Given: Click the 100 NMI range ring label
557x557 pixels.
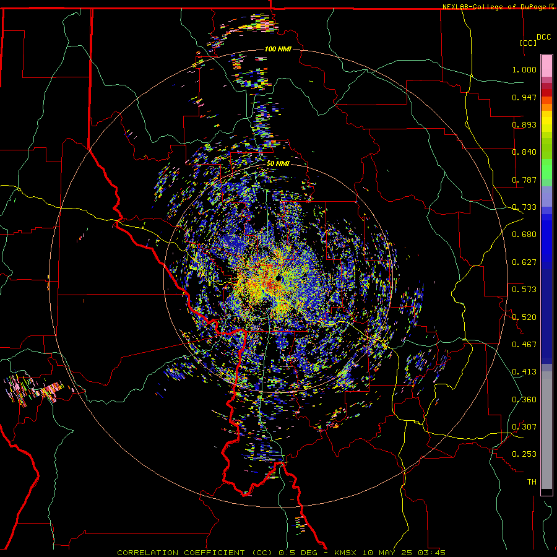Looking at the screenshot, I should 278,49.
